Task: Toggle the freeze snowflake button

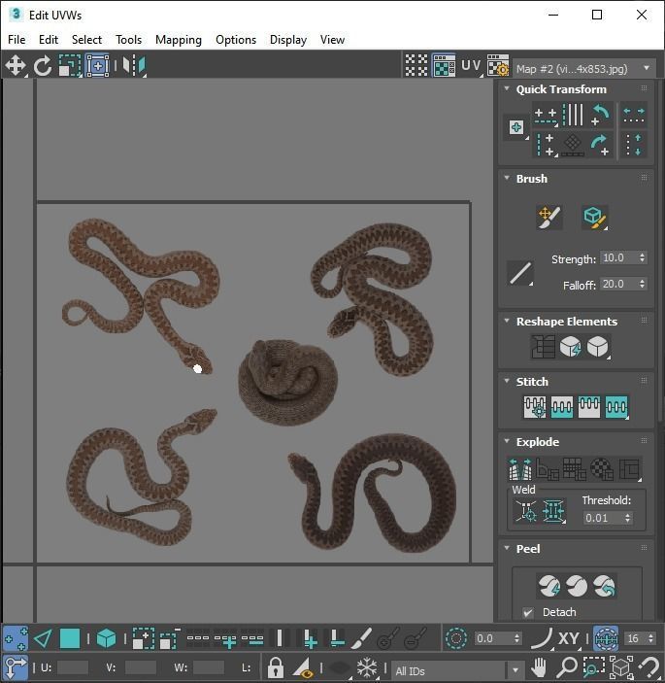Action: [x=367, y=667]
